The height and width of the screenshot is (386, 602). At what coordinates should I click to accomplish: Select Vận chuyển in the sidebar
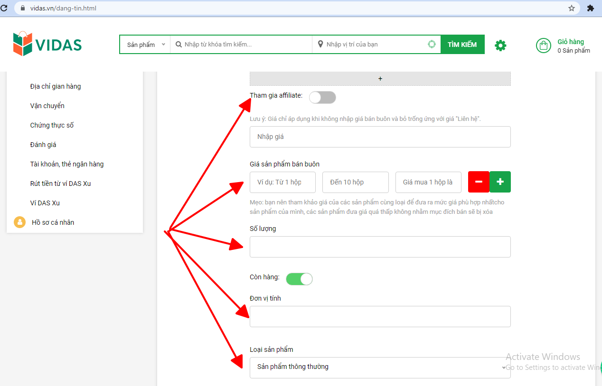47,106
